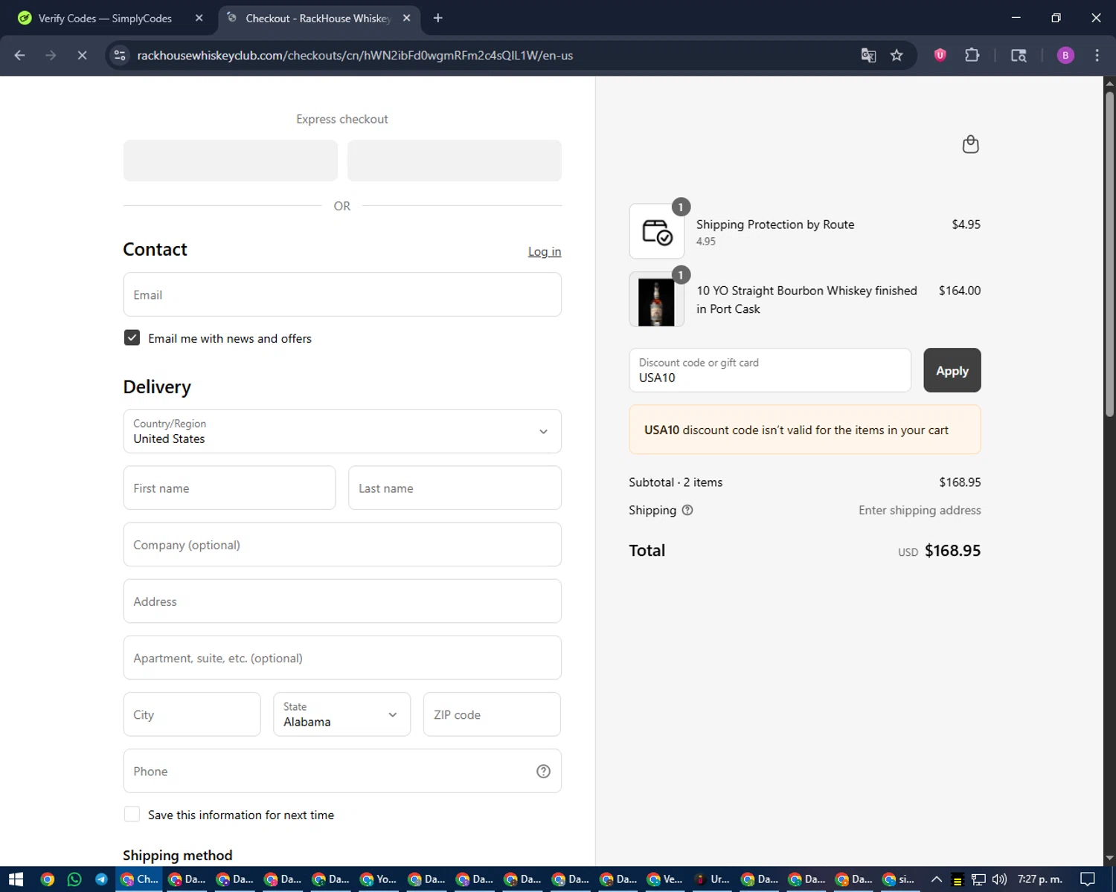Click the address bar URL

[355, 55]
